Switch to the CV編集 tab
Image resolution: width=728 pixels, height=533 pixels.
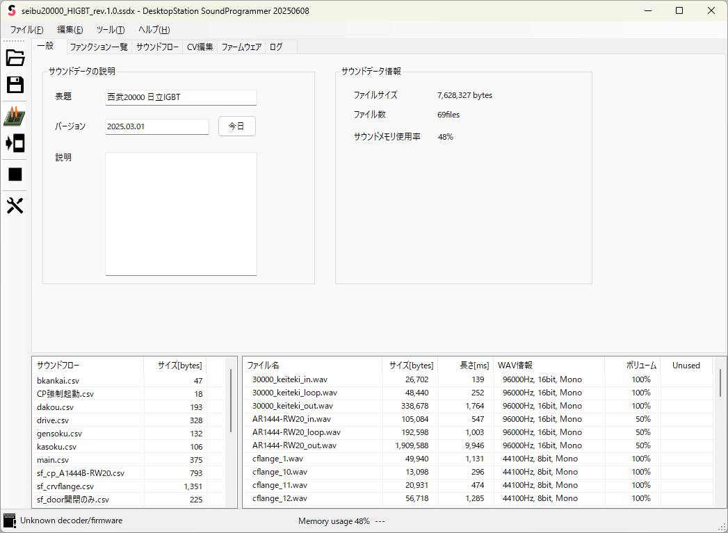point(200,47)
